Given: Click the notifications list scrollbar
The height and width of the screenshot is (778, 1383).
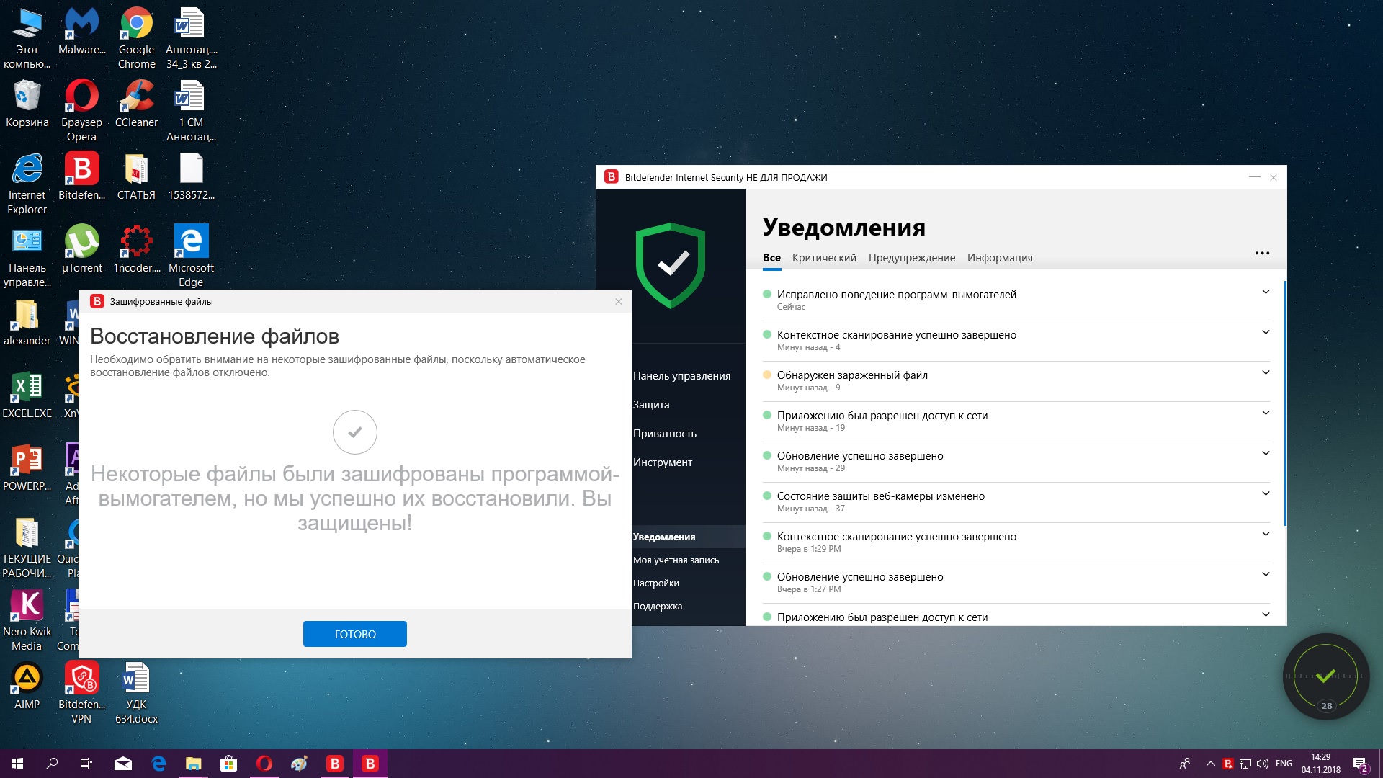Looking at the screenshot, I should tap(1284, 403).
